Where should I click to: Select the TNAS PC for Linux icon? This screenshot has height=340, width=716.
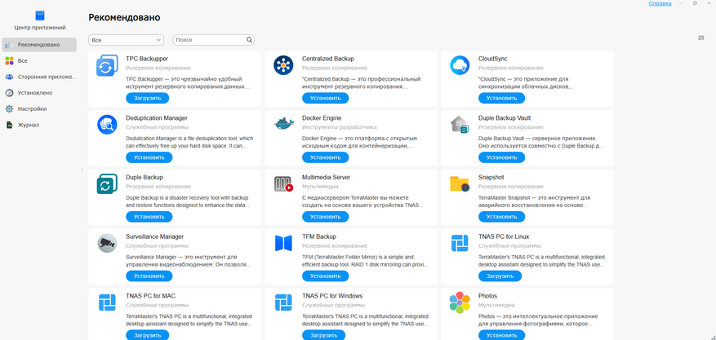(x=460, y=243)
